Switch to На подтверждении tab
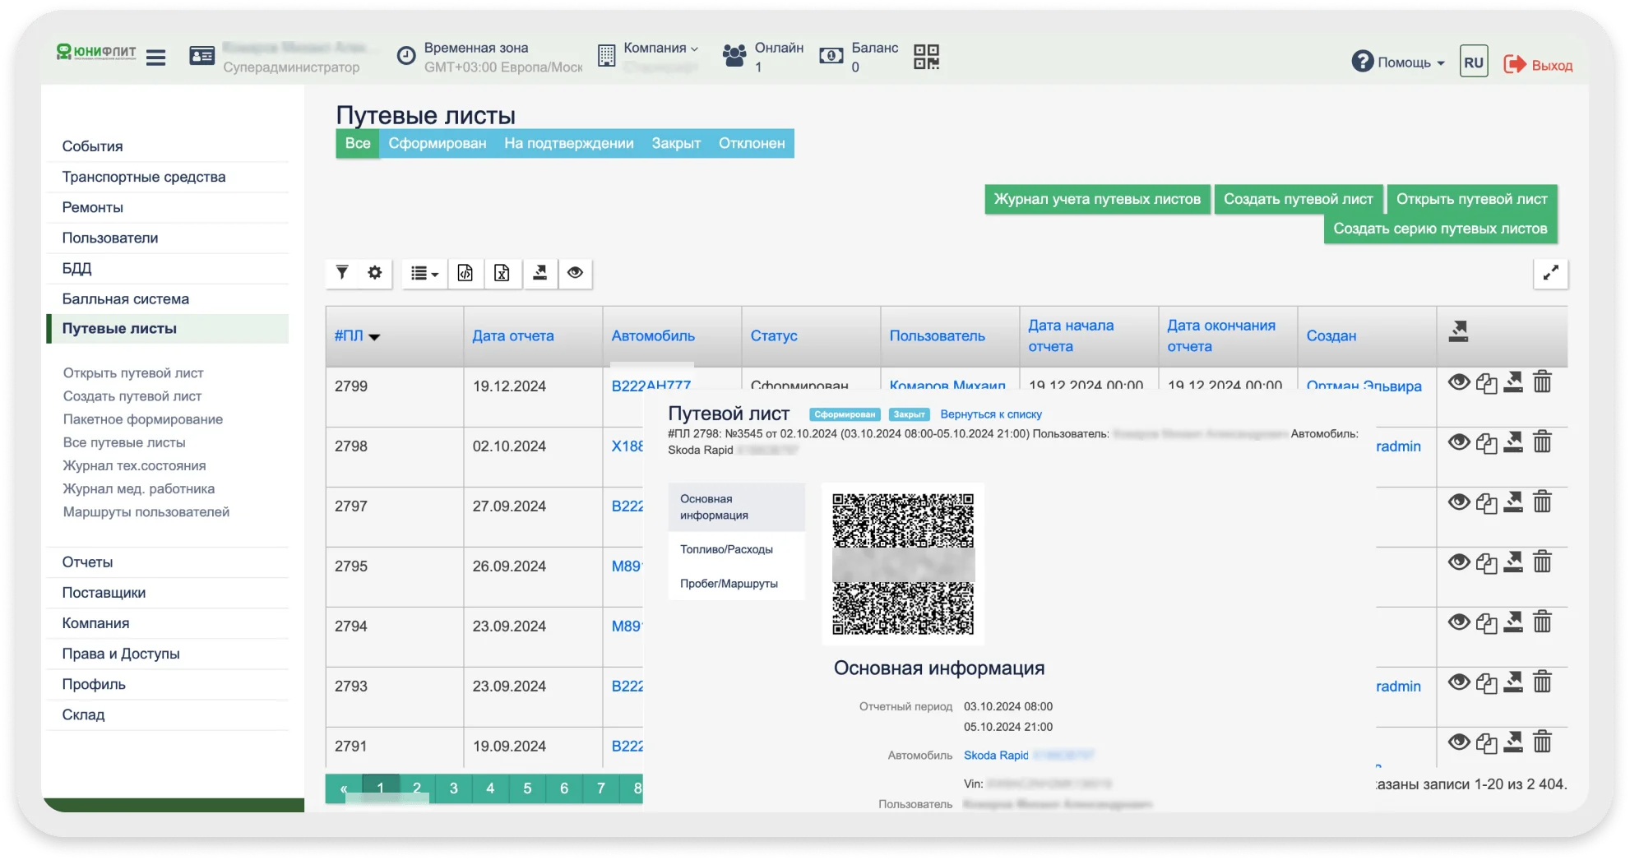1630x860 pixels. tap(569, 143)
